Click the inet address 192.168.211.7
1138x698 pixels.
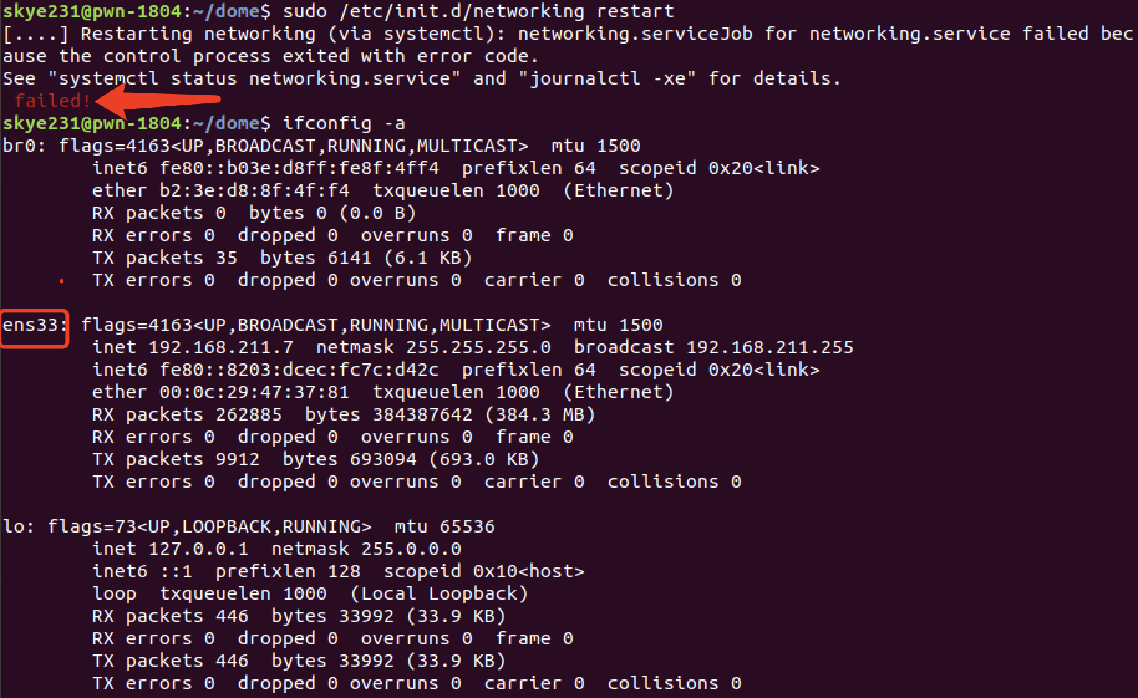220,348
